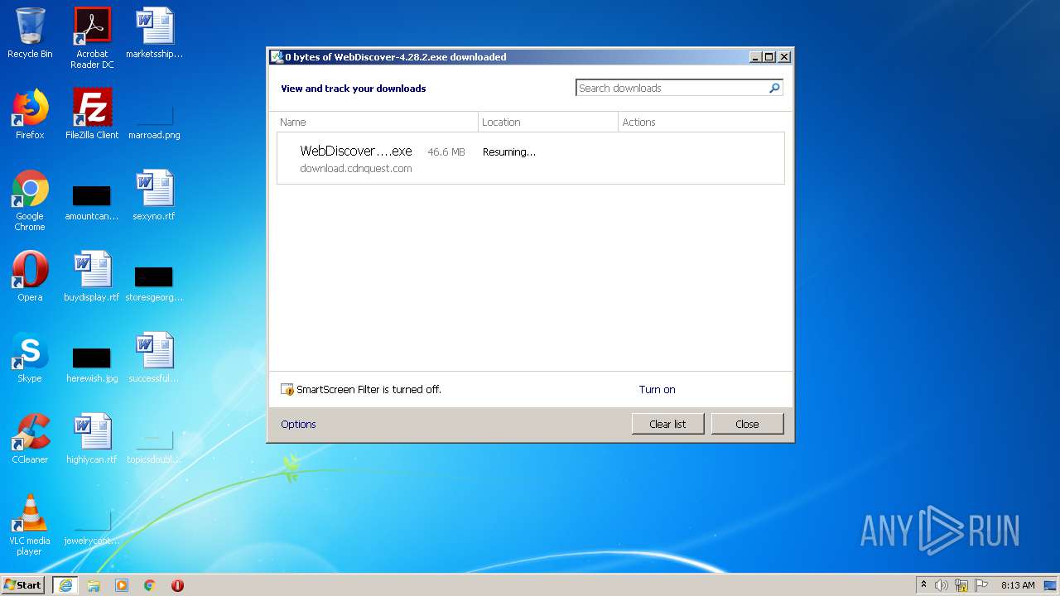The image size is (1060, 596).
Task: Launch Opera from the desktop
Action: click(x=30, y=276)
